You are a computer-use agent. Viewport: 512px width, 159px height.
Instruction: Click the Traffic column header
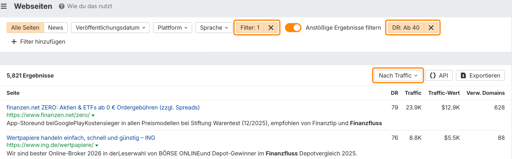point(413,93)
